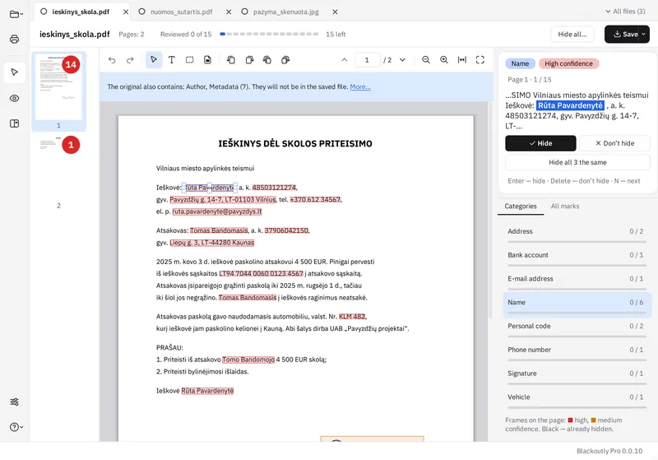This screenshot has width=658, height=460.
Task: Enter fullscreen view
Action: [480, 60]
